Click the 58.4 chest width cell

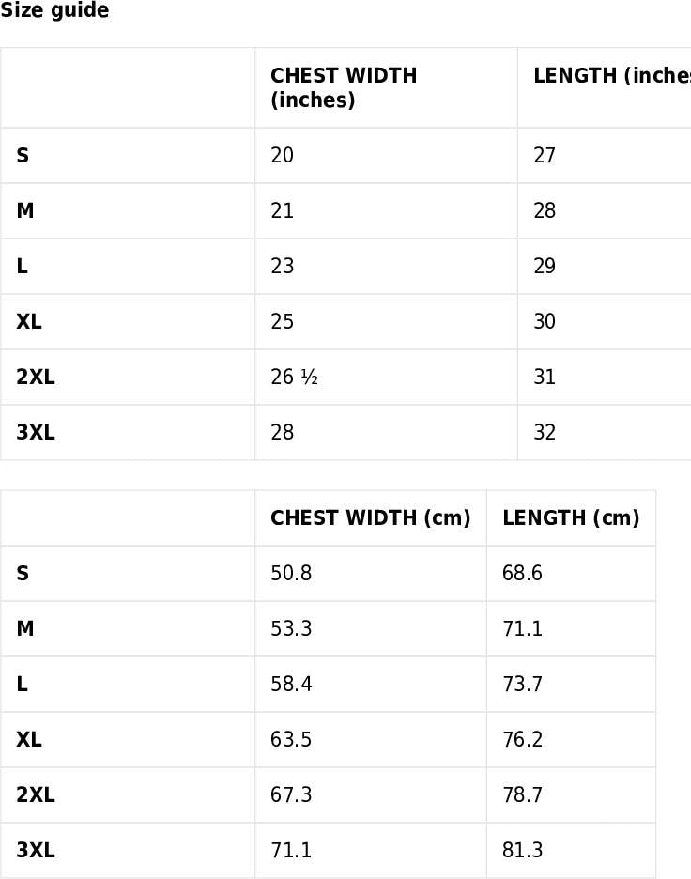tap(291, 684)
